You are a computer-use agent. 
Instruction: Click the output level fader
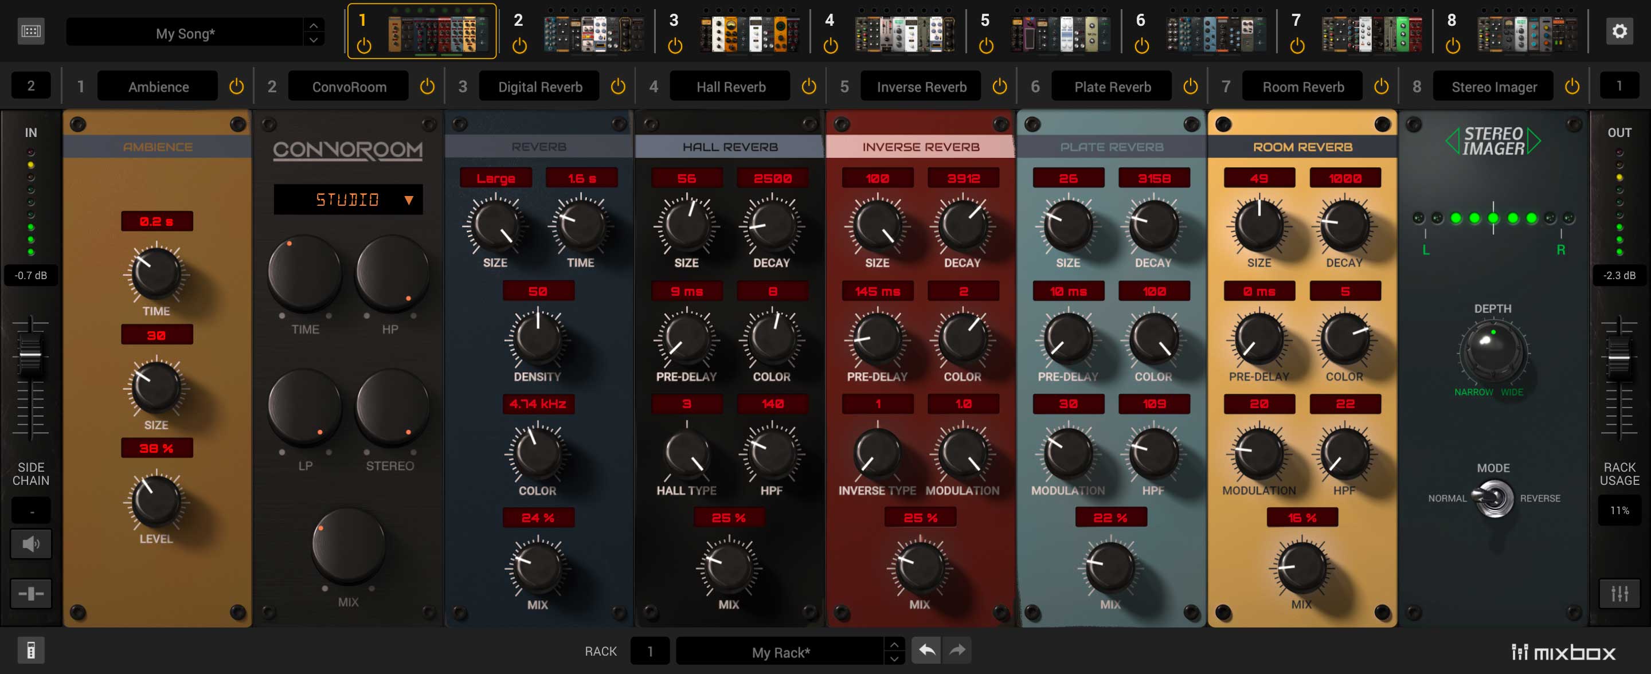1619,358
